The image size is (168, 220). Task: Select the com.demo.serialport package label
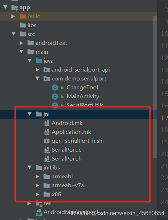click(79, 79)
